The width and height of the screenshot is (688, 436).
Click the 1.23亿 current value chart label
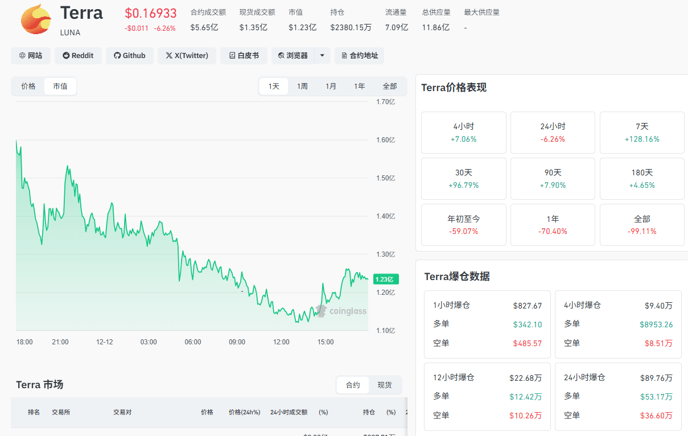click(386, 279)
